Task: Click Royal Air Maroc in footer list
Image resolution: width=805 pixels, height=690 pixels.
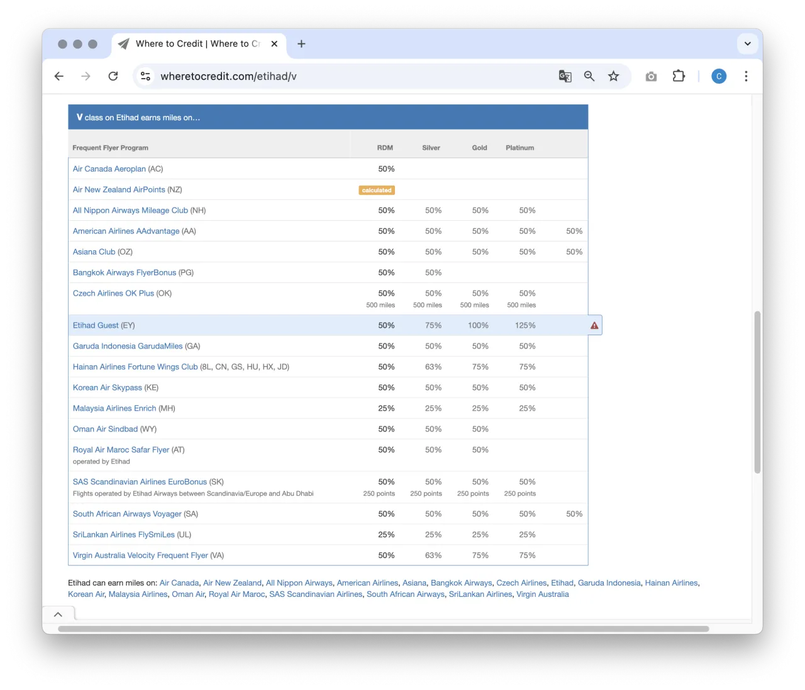Action: coord(237,594)
